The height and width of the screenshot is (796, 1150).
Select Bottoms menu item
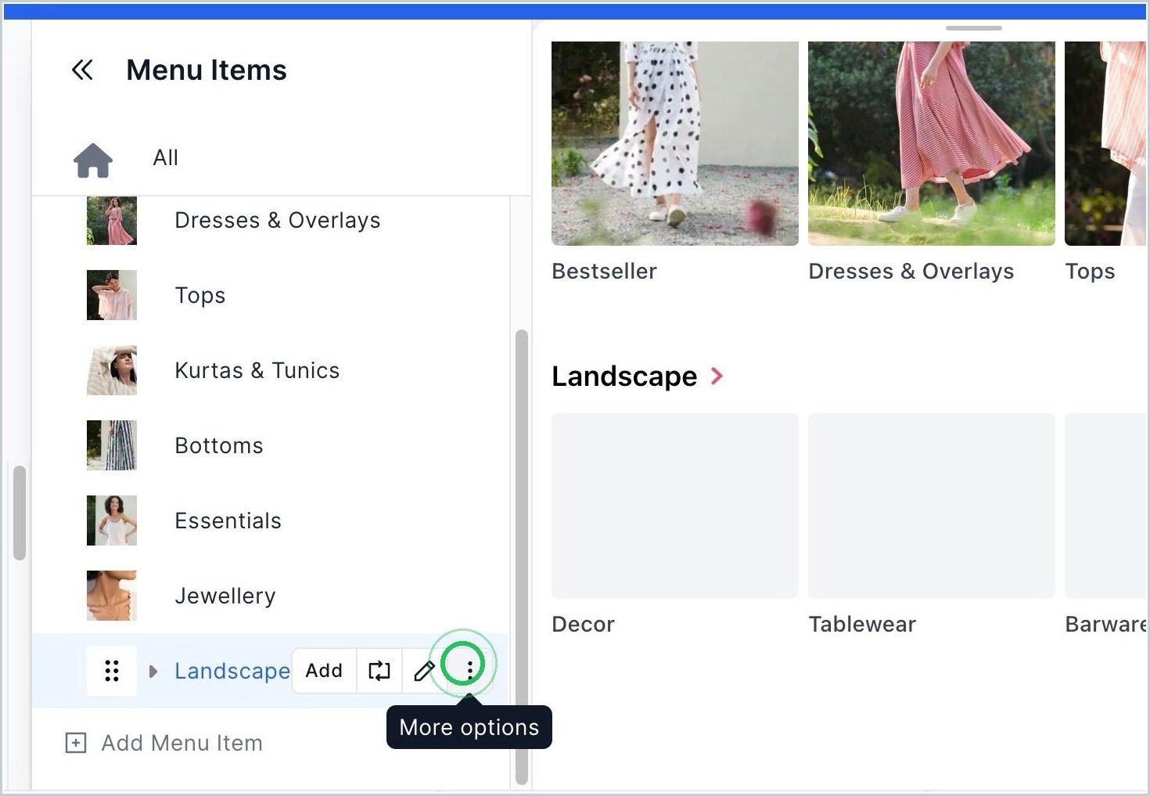pos(219,445)
